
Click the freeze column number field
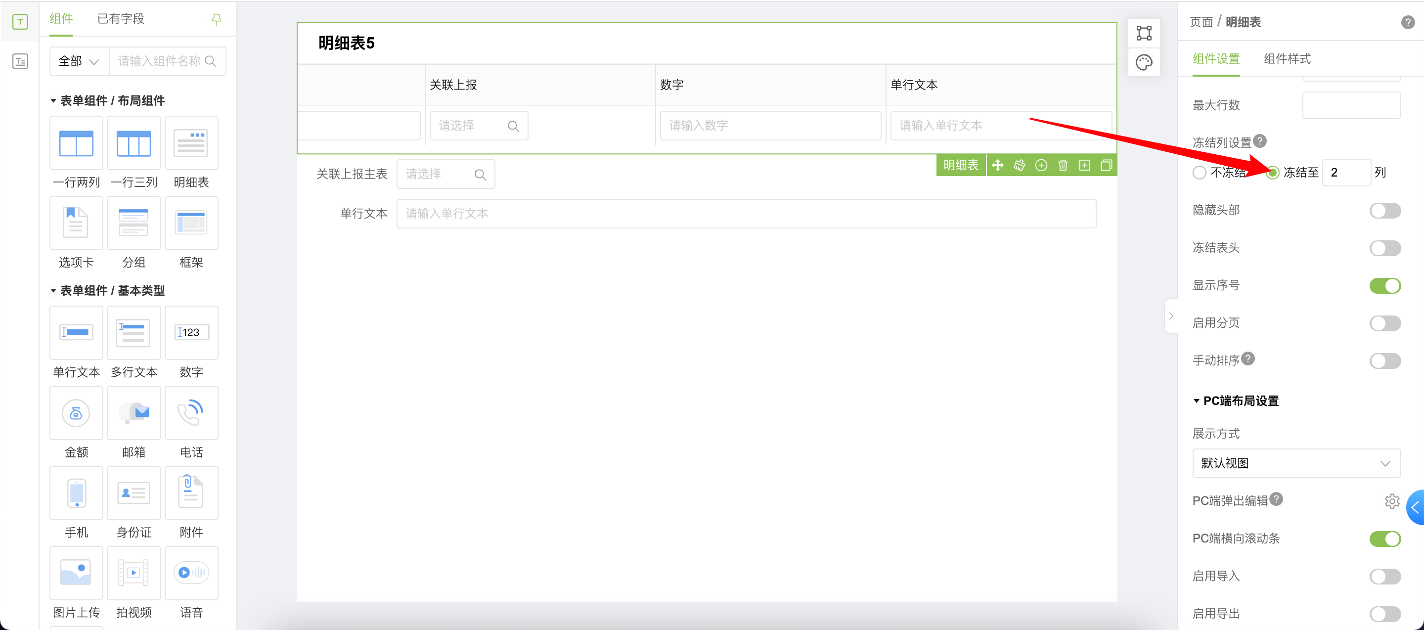tap(1345, 173)
